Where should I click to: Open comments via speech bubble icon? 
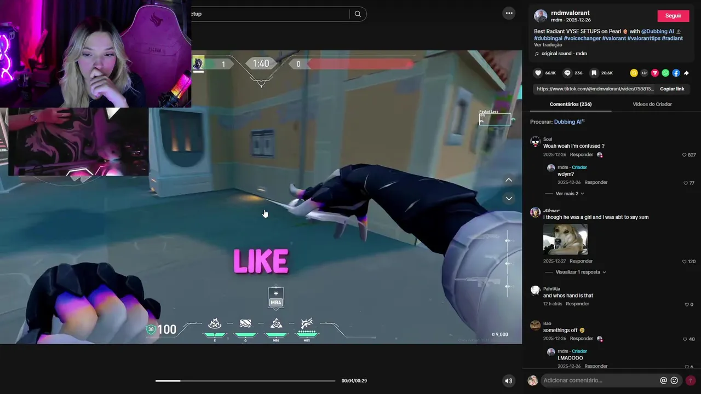tap(567, 73)
